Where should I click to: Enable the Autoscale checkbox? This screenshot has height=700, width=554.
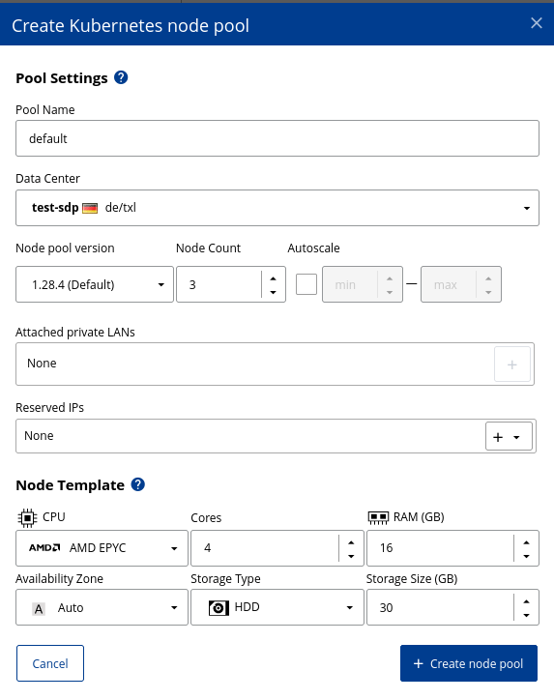(x=306, y=284)
